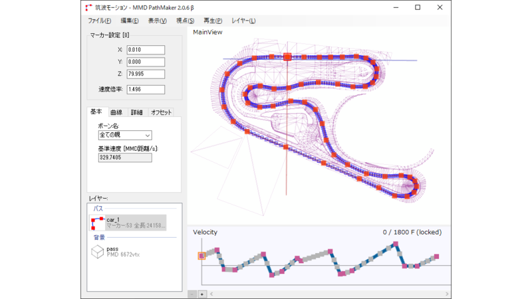This screenshot has width=532, height=299.
Task: Open the 視点(S) menu
Action: (186, 21)
